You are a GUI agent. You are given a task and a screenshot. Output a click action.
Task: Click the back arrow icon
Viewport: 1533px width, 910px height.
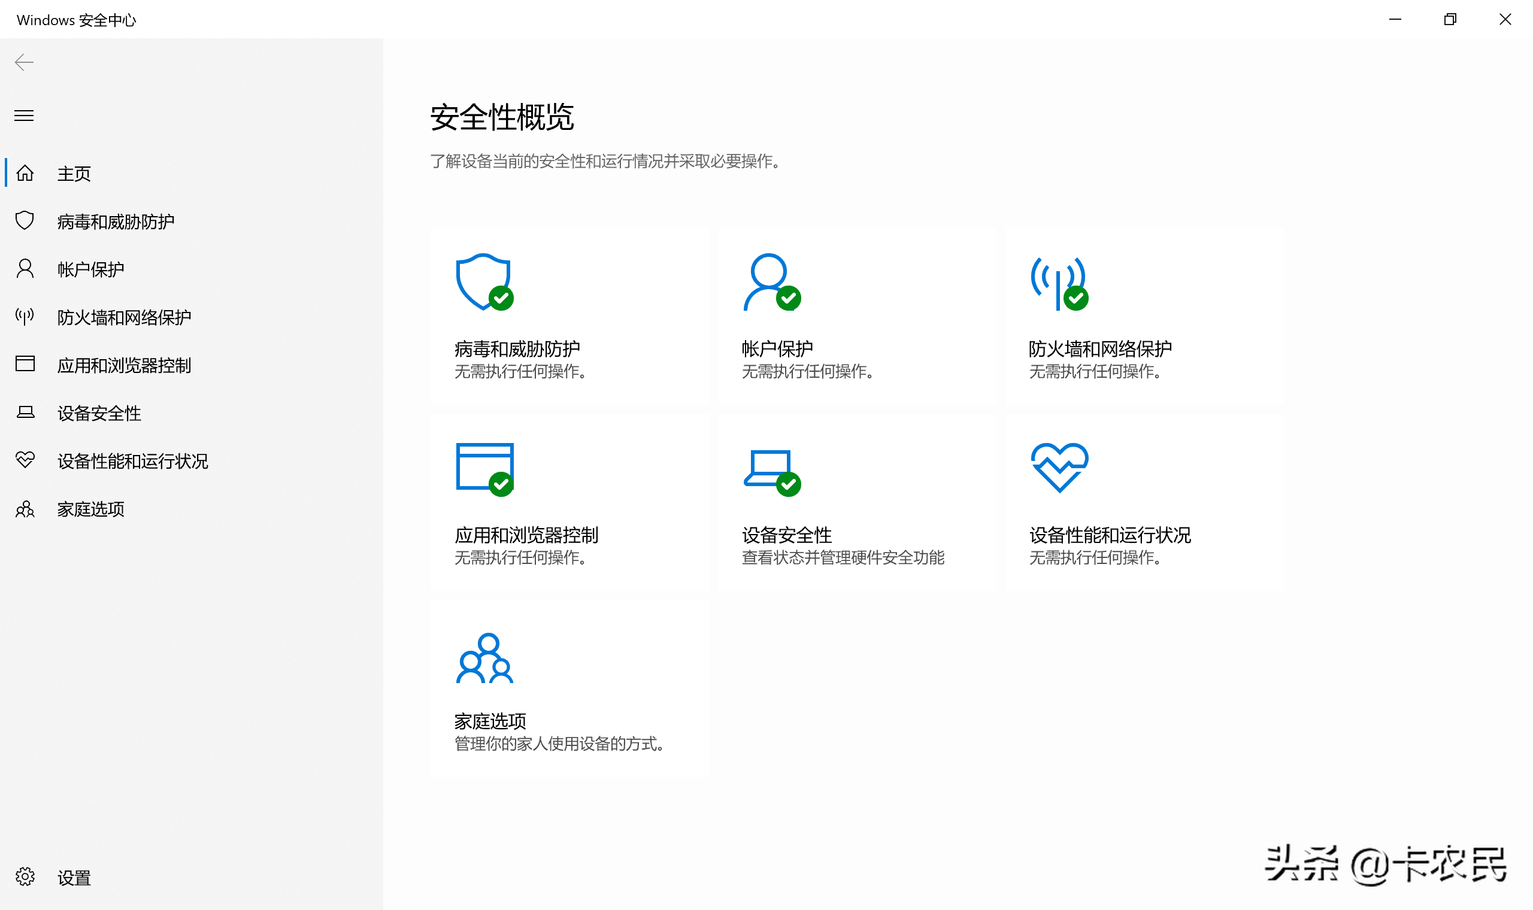pyautogui.click(x=24, y=62)
